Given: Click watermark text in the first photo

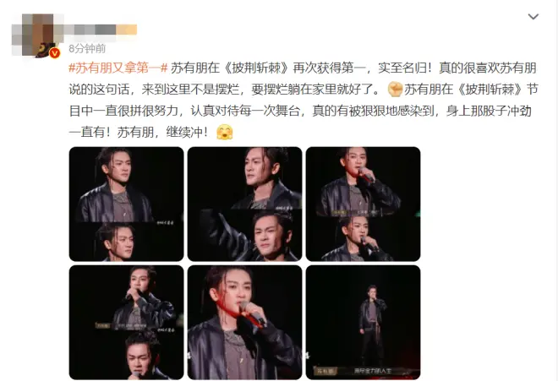Looking at the screenshot, I should click(166, 223).
